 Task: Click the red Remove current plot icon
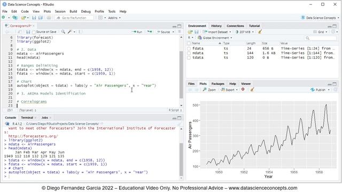243,90
